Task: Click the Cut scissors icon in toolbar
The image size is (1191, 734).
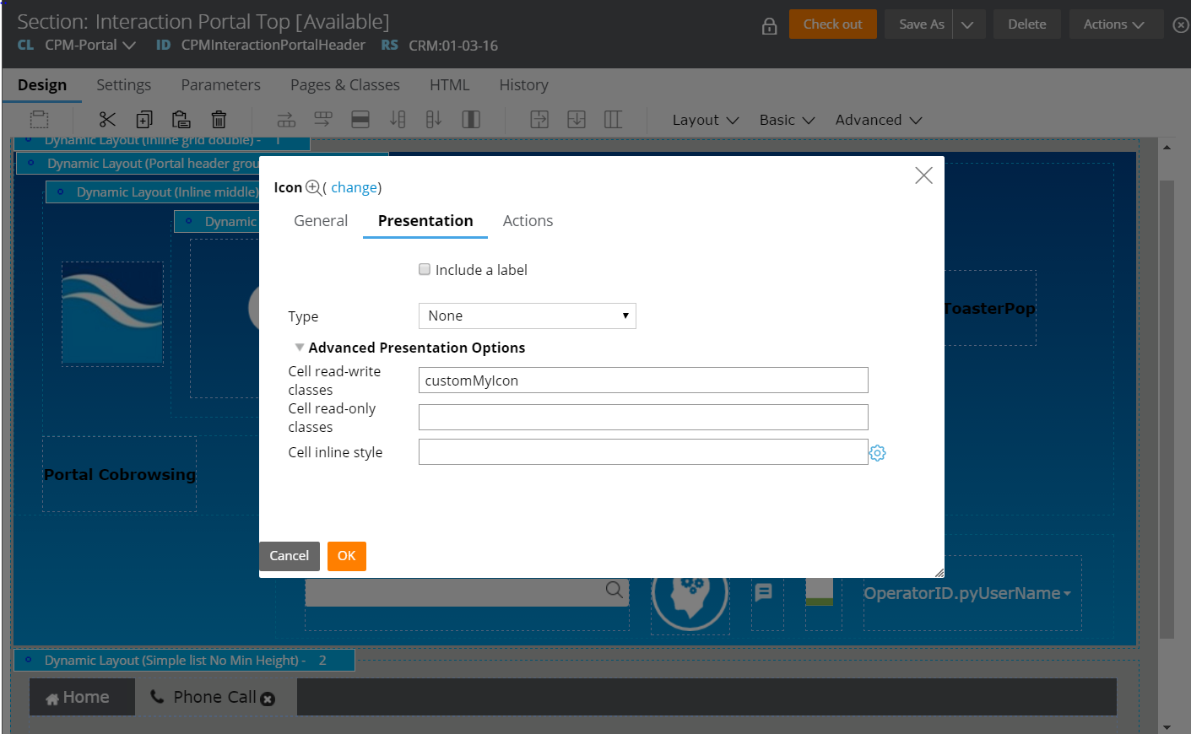Action: [x=107, y=120]
